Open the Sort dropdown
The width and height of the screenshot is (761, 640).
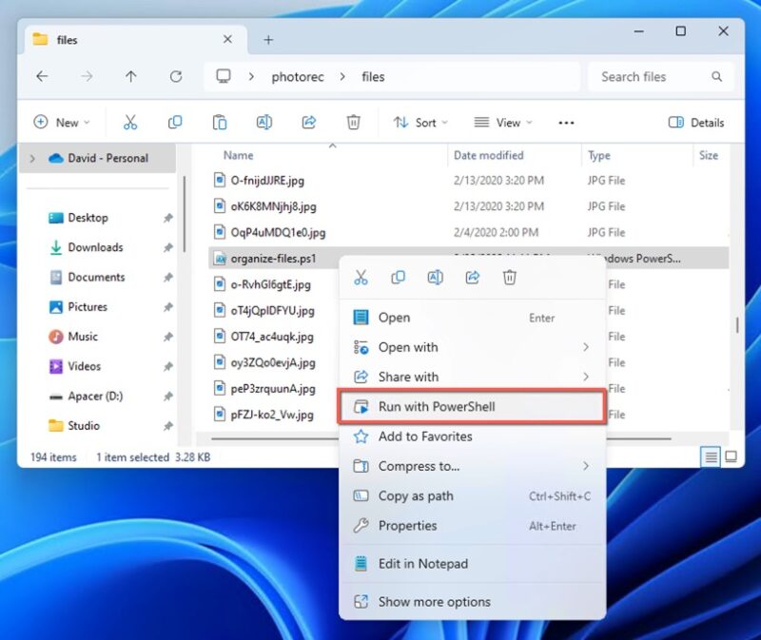420,122
